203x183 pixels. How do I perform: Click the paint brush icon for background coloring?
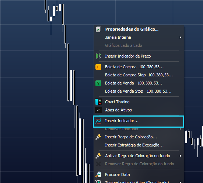98,156
